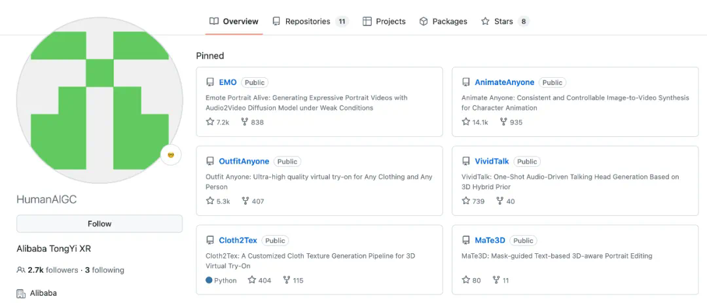Click the green Python language color dot
The height and width of the screenshot is (303, 707).
coord(209,280)
